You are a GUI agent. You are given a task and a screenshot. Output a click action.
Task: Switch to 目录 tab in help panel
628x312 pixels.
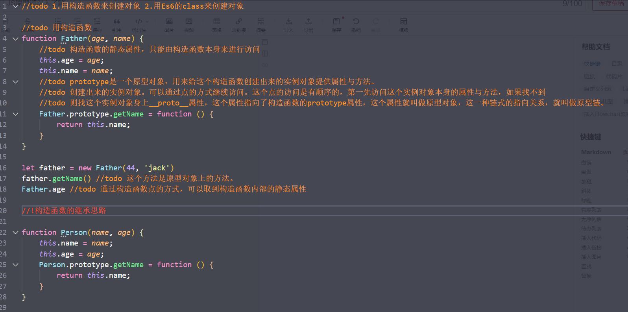tap(617, 64)
